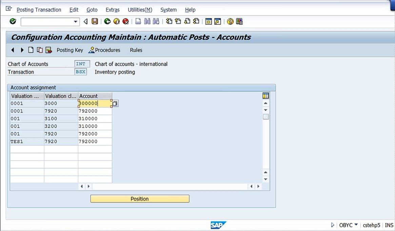The image size is (395, 231).
Task: Click the Create new entry page icon
Action: [31, 50]
